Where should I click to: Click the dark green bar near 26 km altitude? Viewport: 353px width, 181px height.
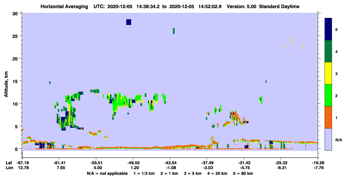(174, 31)
